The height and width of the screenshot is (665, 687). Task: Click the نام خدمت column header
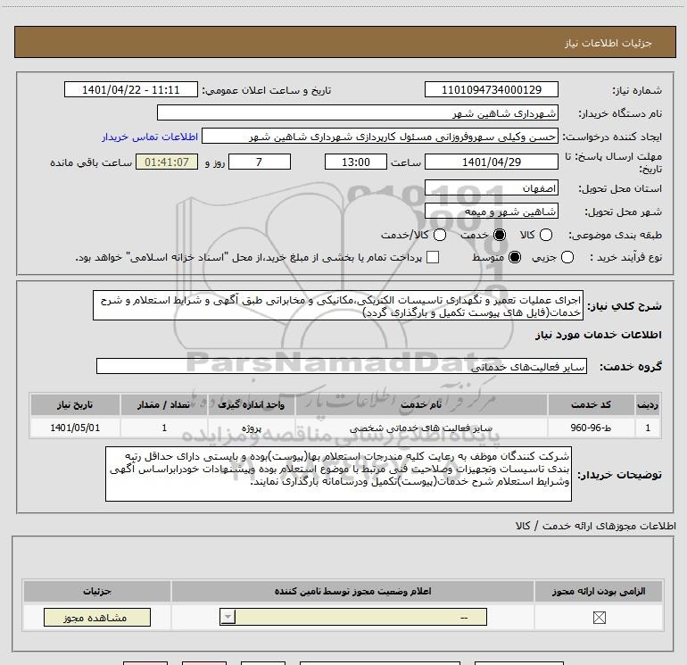pos(421,404)
